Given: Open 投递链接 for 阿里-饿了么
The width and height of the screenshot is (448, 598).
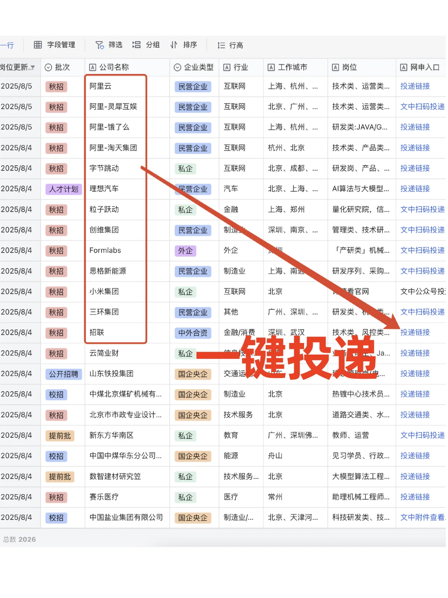Looking at the screenshot, I should point(415,127).
